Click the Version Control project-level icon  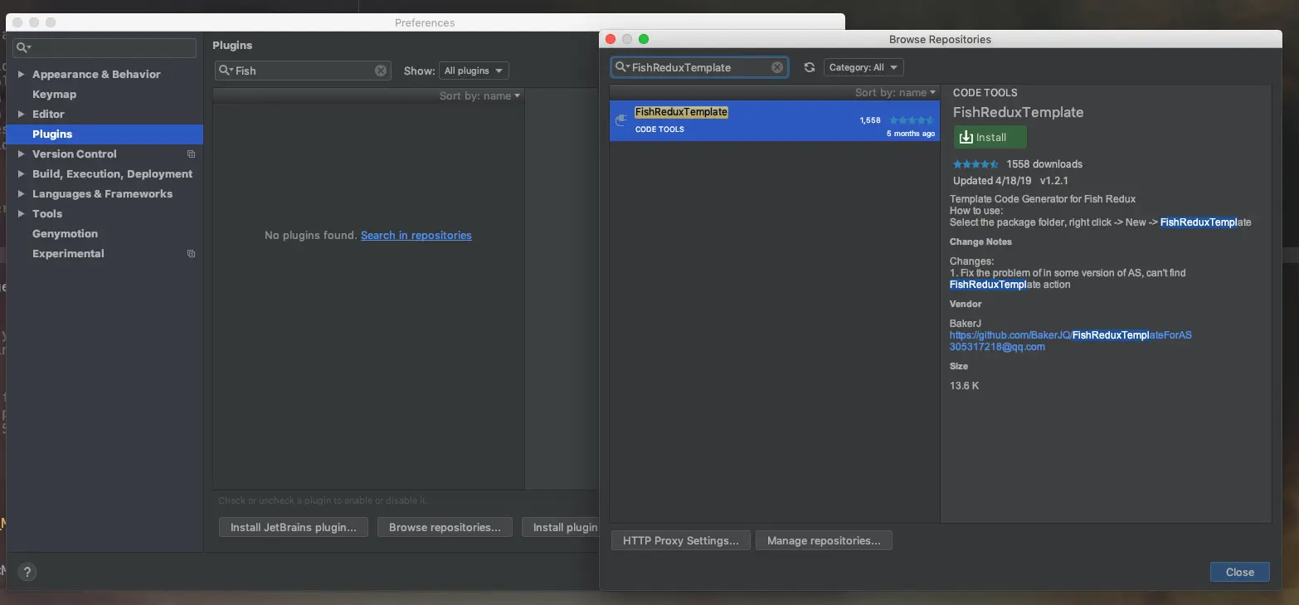point(192,154)
